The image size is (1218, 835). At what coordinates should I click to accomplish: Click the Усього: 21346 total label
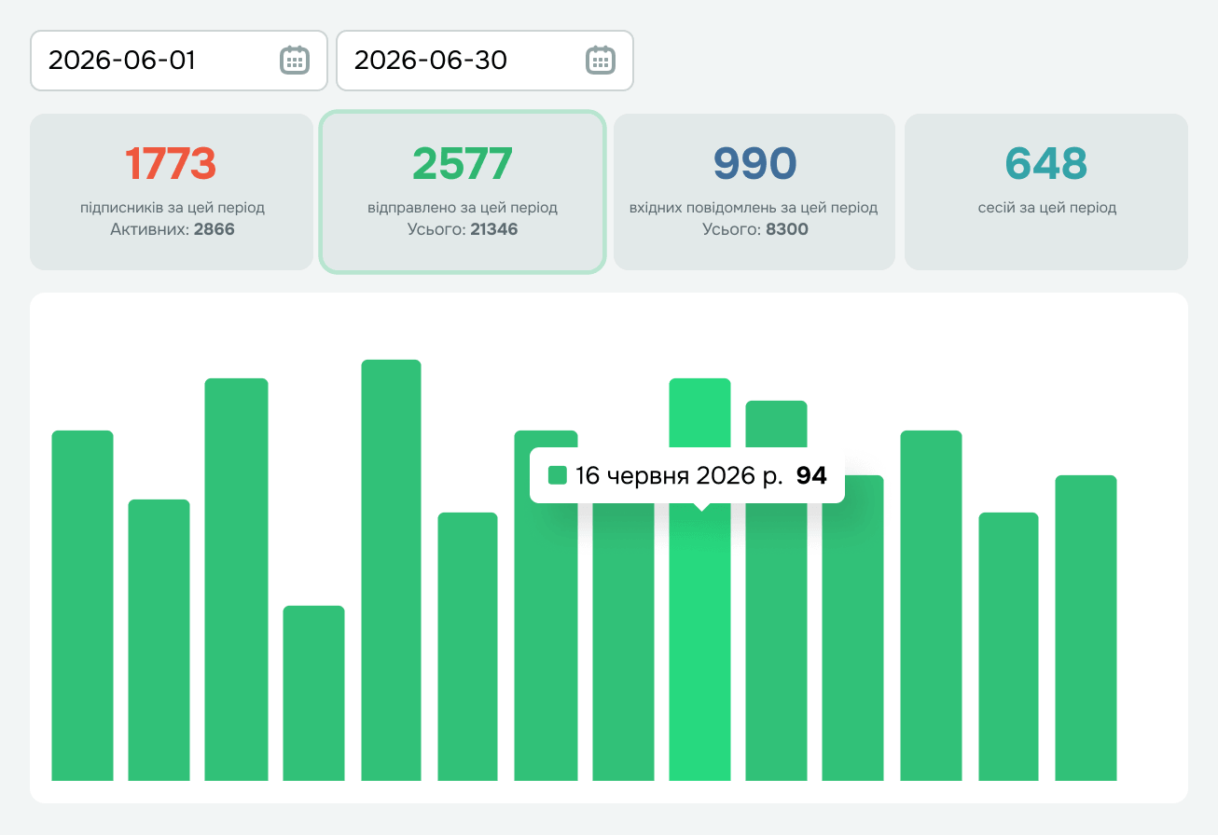click(463, 229)
